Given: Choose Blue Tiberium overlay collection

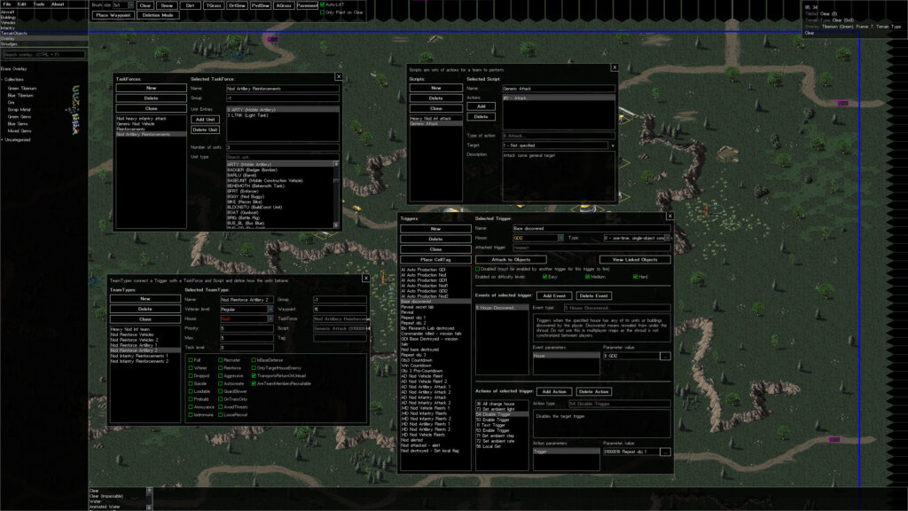Looking at the screenshot, I should 20,95.
